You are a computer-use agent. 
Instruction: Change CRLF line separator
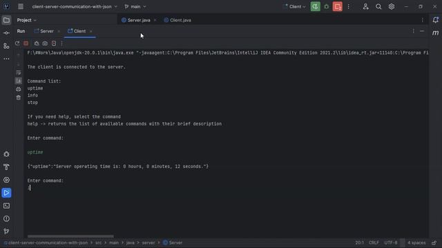pyautogui.click(x=374, y=242)
